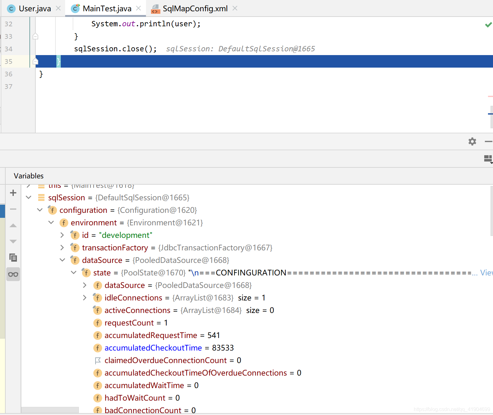Screen dimensions: 493x415
Task: Collapse the state PoolState@1670 node
Action: pos(74,273)
